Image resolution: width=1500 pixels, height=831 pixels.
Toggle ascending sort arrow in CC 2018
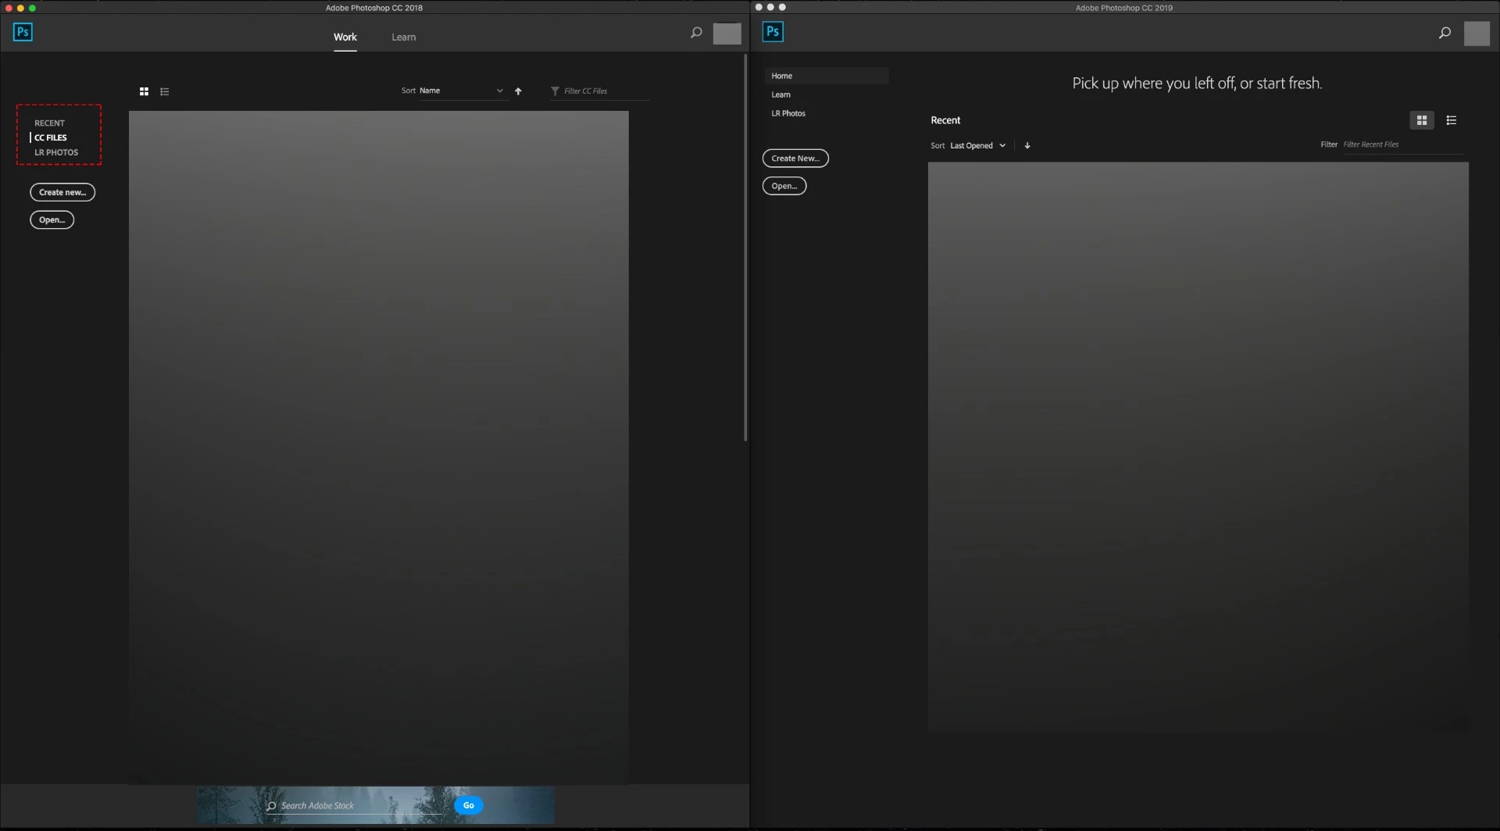(x=518, y=91)
